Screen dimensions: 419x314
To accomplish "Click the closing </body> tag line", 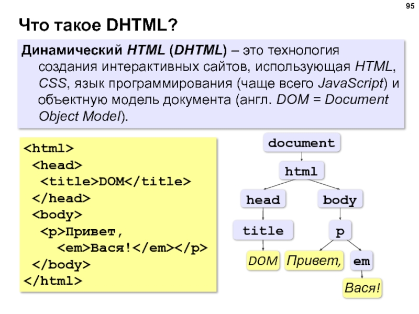I will click(61, 265).
